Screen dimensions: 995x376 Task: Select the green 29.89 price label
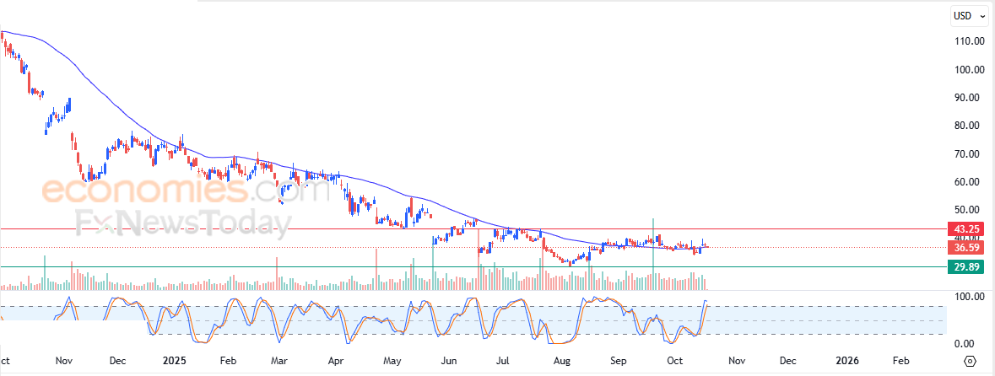click(x=965, y=267)
